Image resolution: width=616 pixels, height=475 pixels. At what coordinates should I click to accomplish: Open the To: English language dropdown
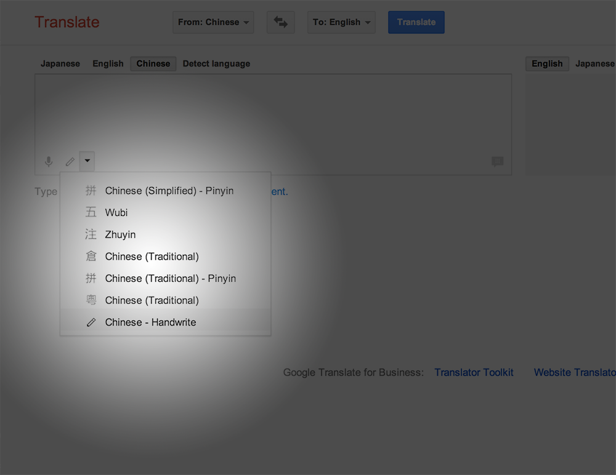(341, 22)
